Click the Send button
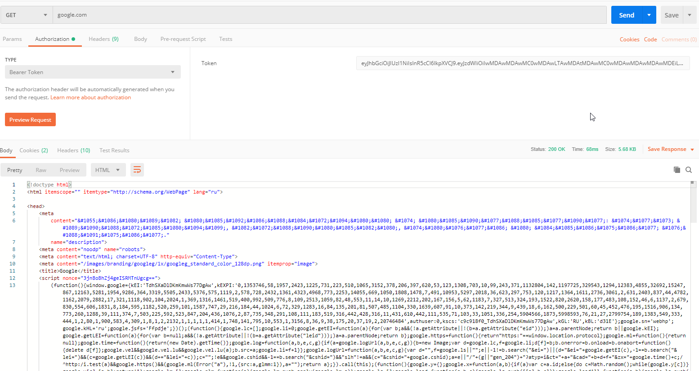 pos(627,14)
